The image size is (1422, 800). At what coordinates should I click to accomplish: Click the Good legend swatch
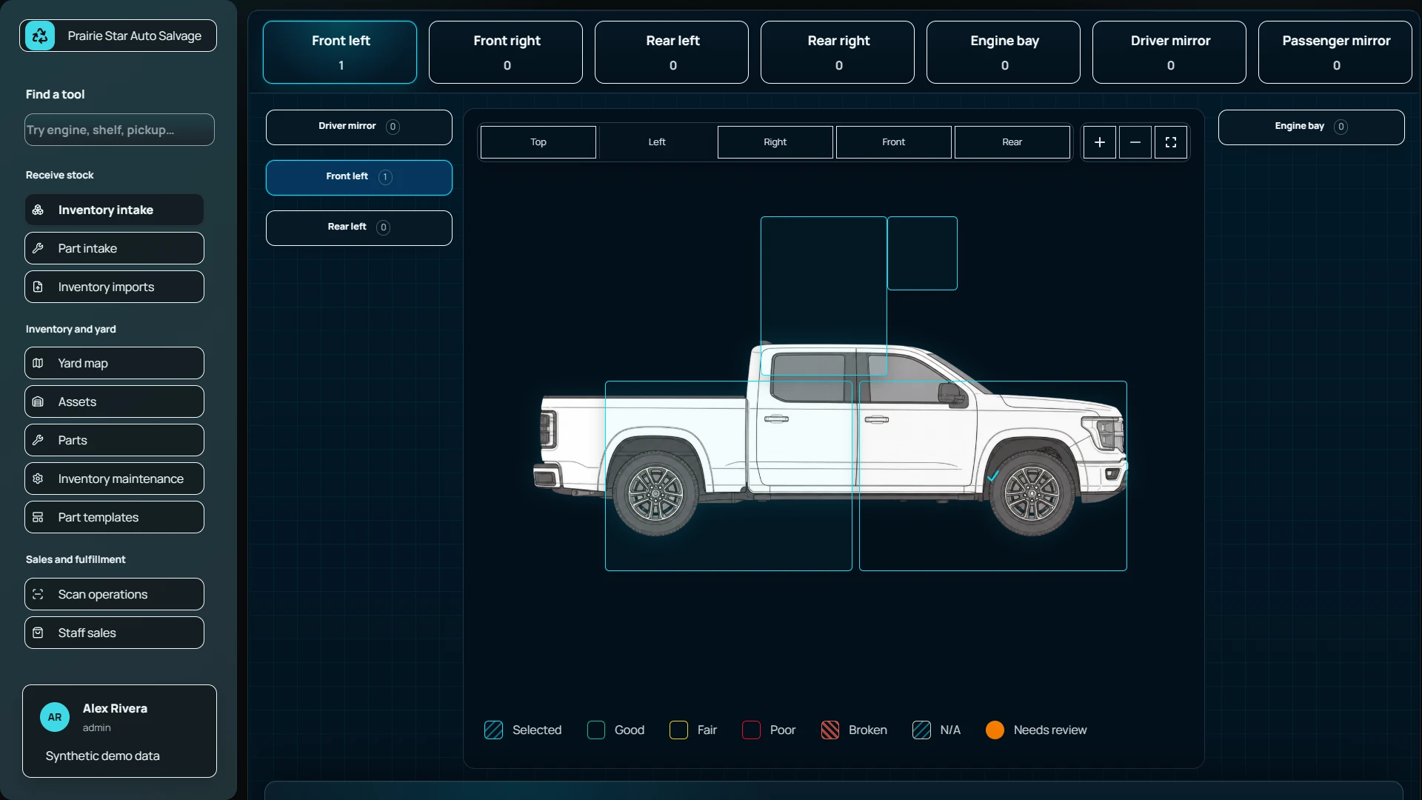coord(596,730)
